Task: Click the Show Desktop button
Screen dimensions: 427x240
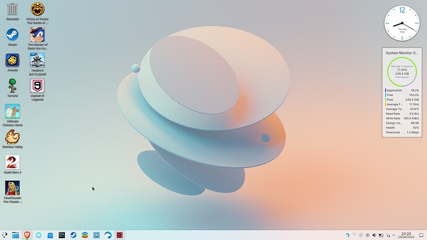Action: [421, 235]
